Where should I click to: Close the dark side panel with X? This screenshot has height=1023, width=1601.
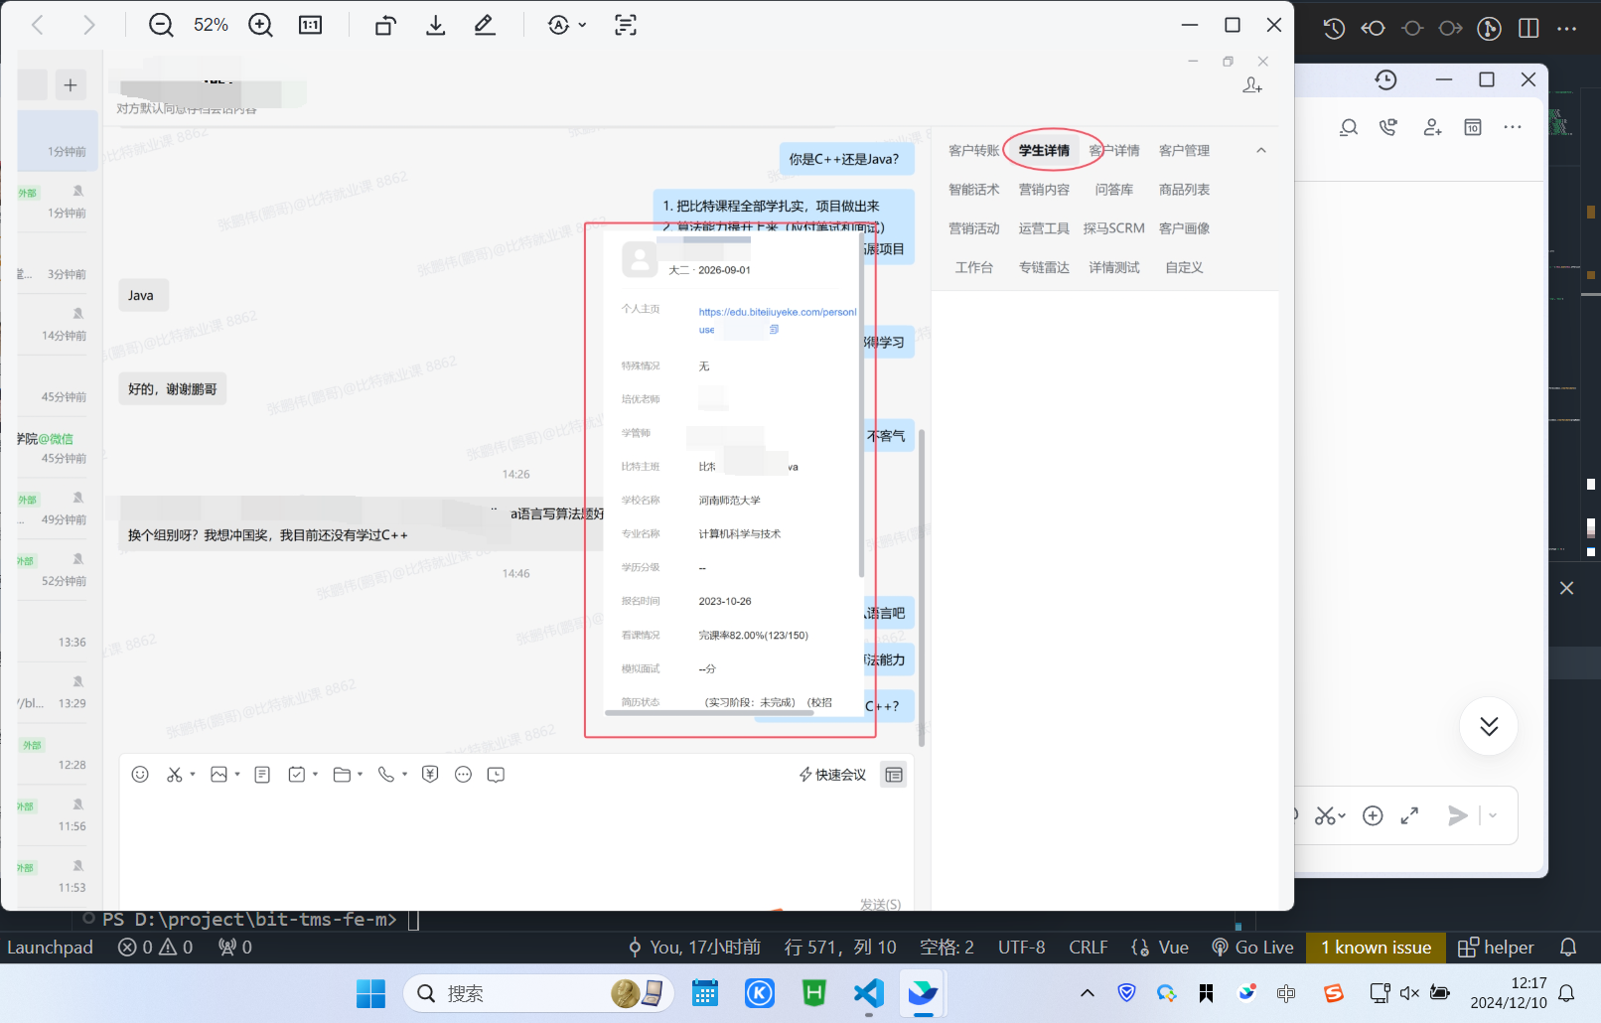pyautogui.click(x=1567, y=588)
